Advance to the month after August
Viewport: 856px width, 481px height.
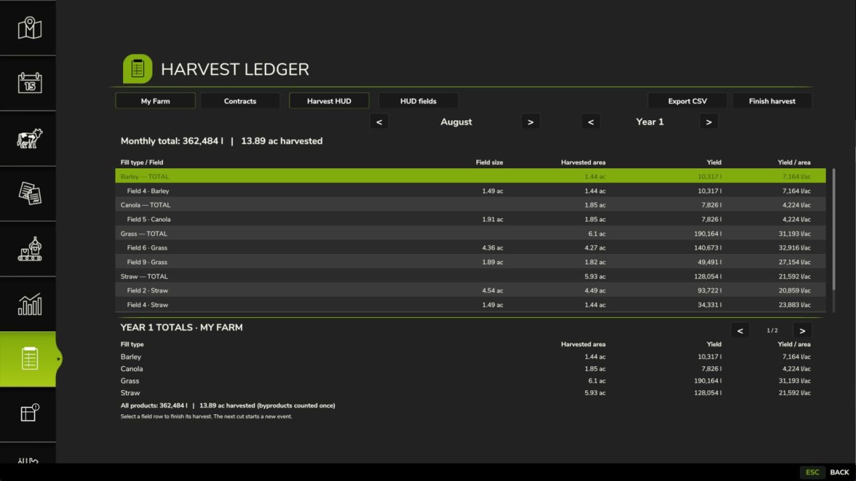click(x=530, y=122)
